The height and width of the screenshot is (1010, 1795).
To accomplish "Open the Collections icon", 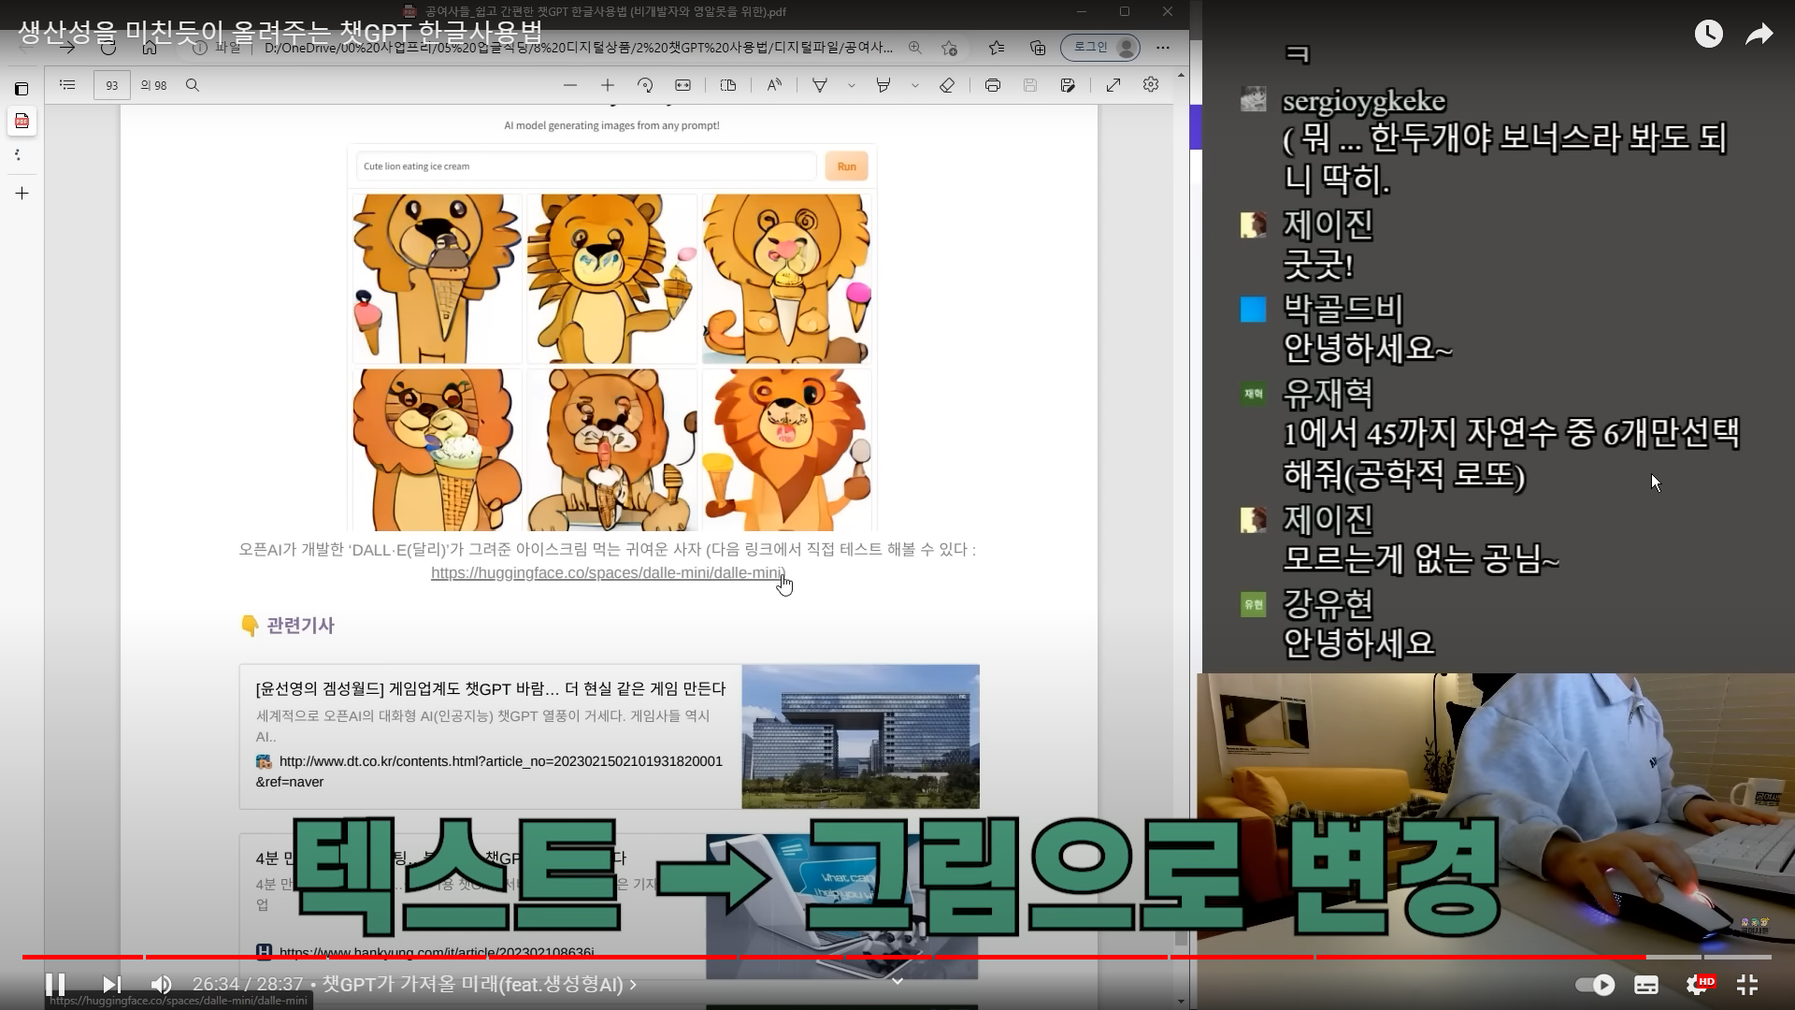I will pyautogui.click(x=1038, y=47).
